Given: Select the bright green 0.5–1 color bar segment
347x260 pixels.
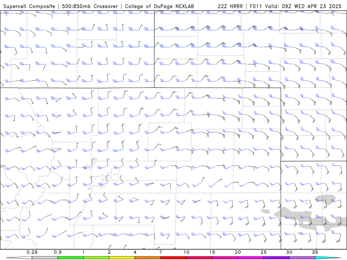Looking at the screenshot, I should (x=71, y=258).
